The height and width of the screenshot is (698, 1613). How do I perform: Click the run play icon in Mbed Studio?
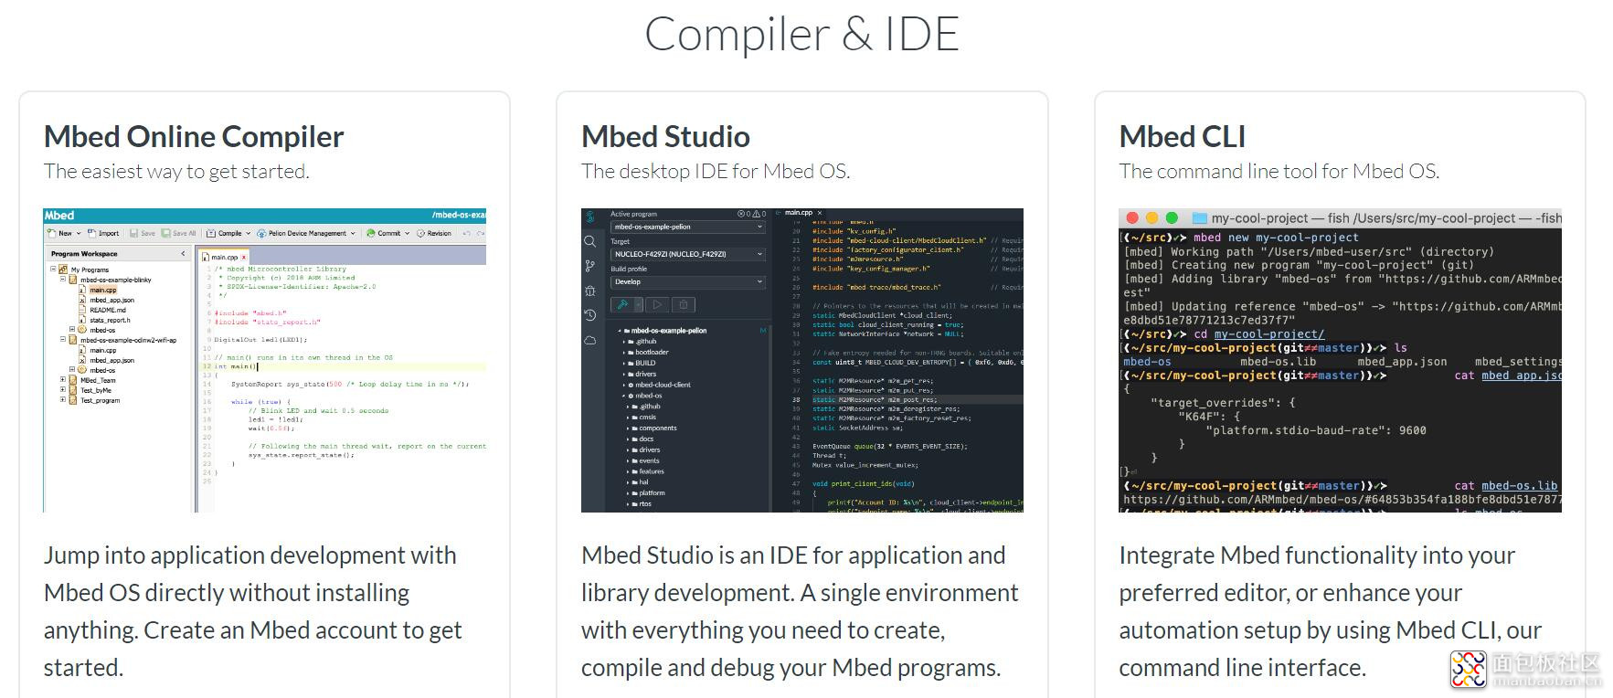(657, 304)
